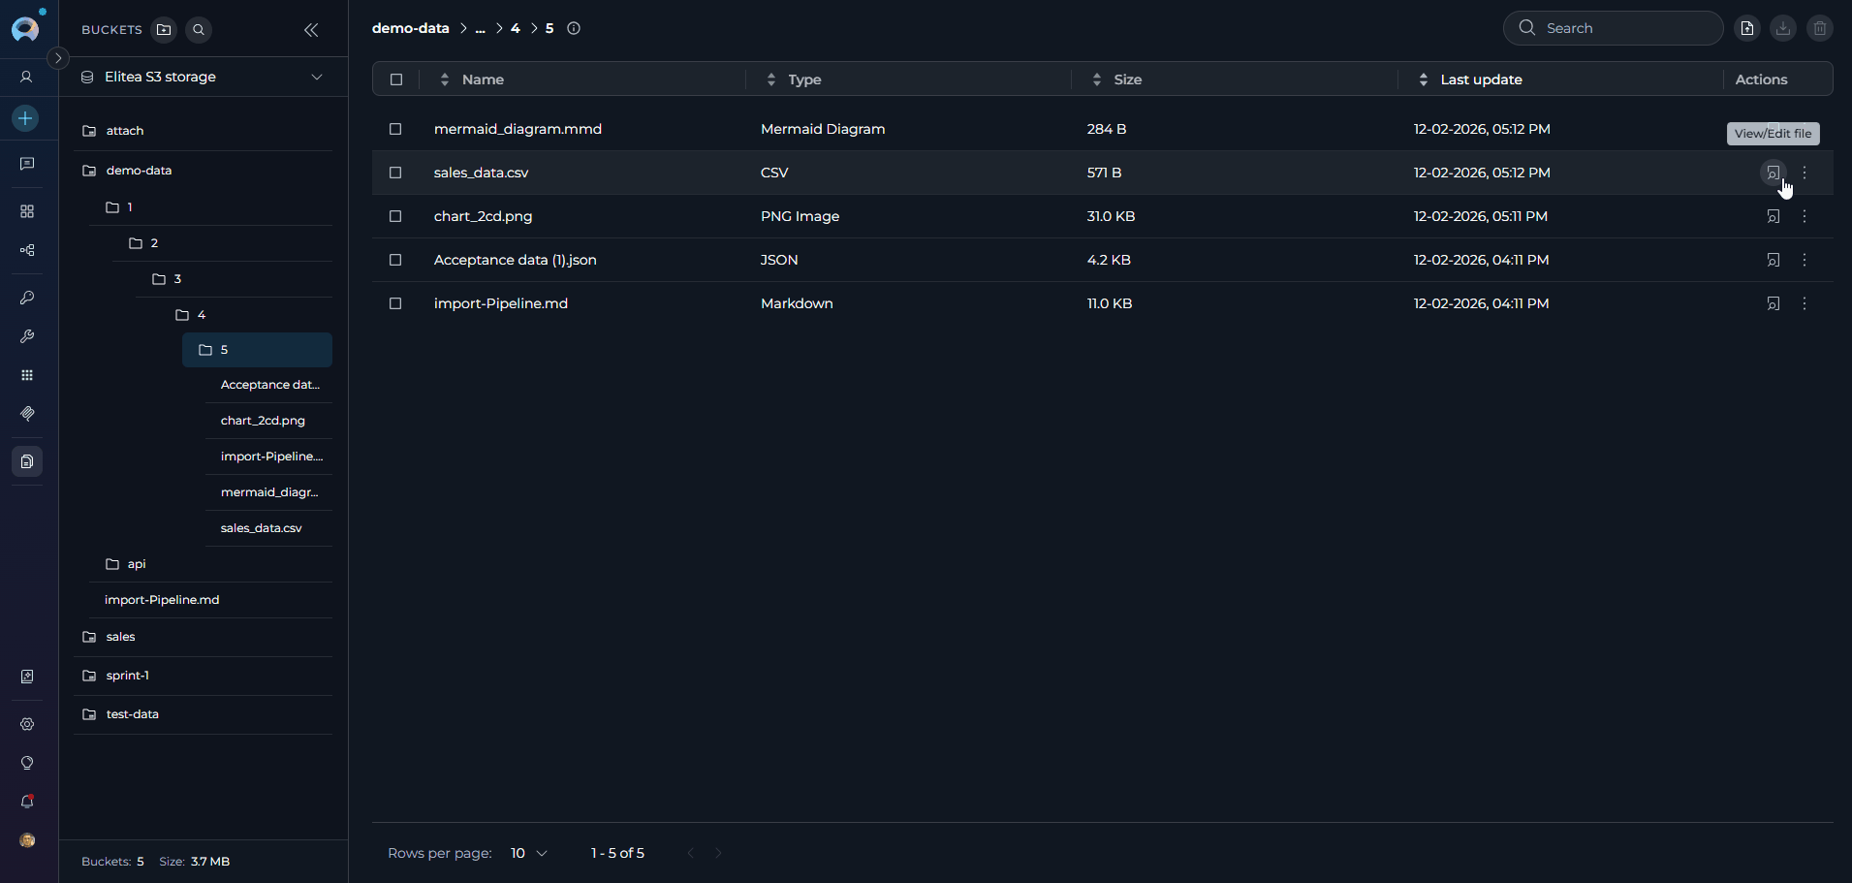Collapse the buckets panel with double chevron
Screen dimensions: 1852x883
pos(311,30)
